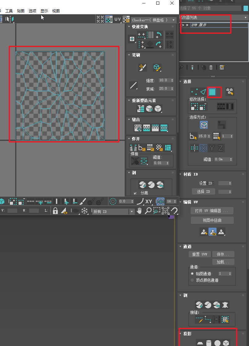The height and width of the screenshot is (346, 249).
Task: Open the 显示 menu
Action: click(x=44, y=11)
